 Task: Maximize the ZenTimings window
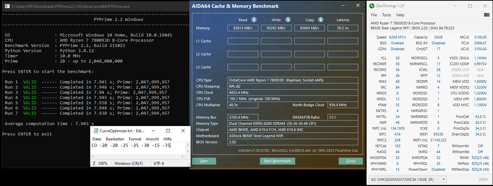pos(470,6)
